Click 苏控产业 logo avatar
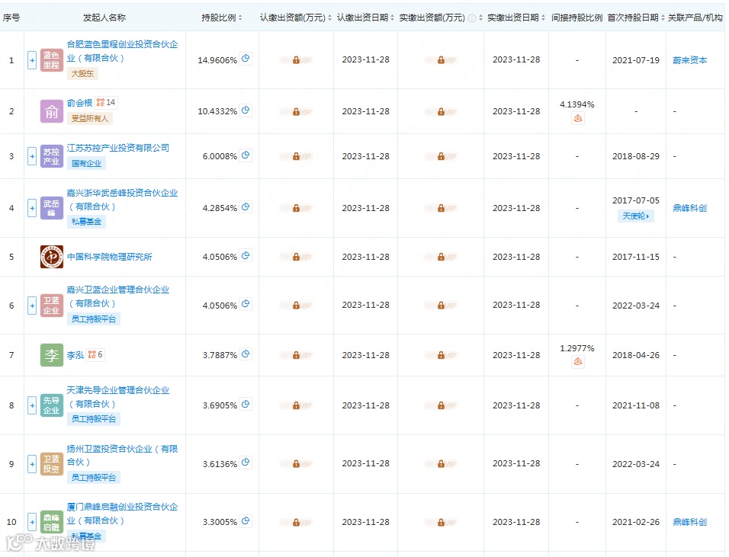This screenshot has width=729, height=557. pos(52,156)
